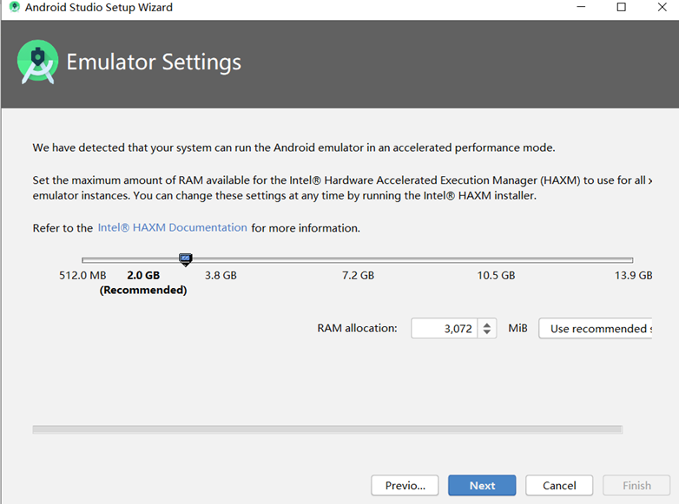Image resolution: width=679 pixels, height=504 pixels.
Task: Return to the Previous wizard step
Action: tap(405, 486)
